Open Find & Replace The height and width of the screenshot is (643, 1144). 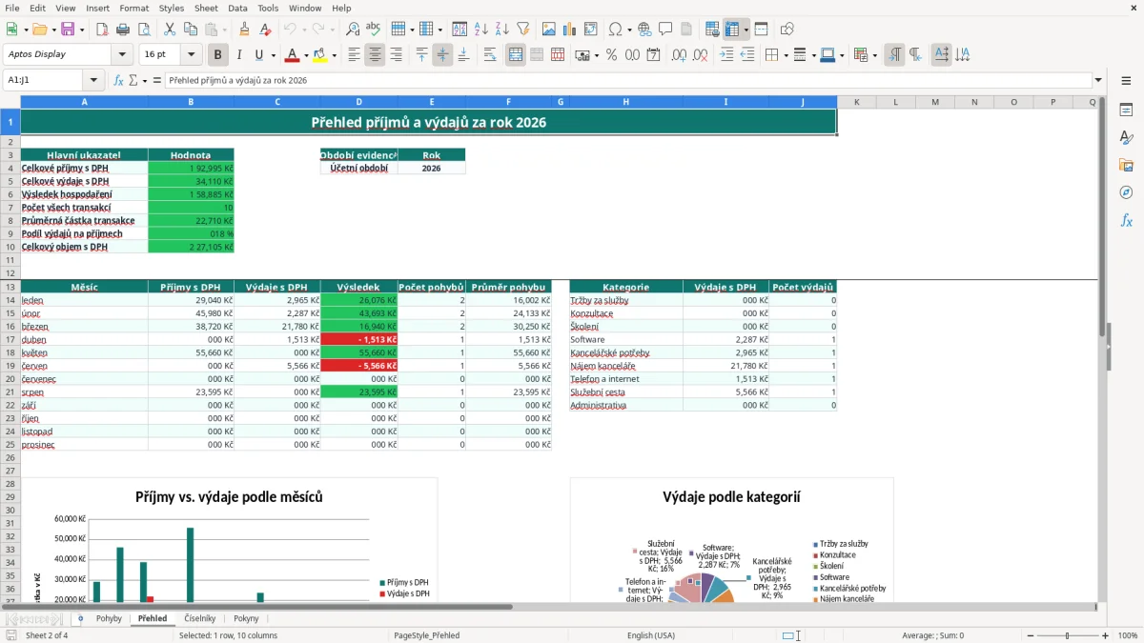click(x=353, y=30)
